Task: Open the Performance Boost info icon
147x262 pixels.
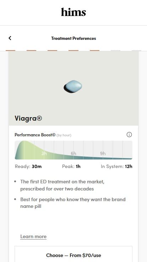Action: [x=129, y=135]
